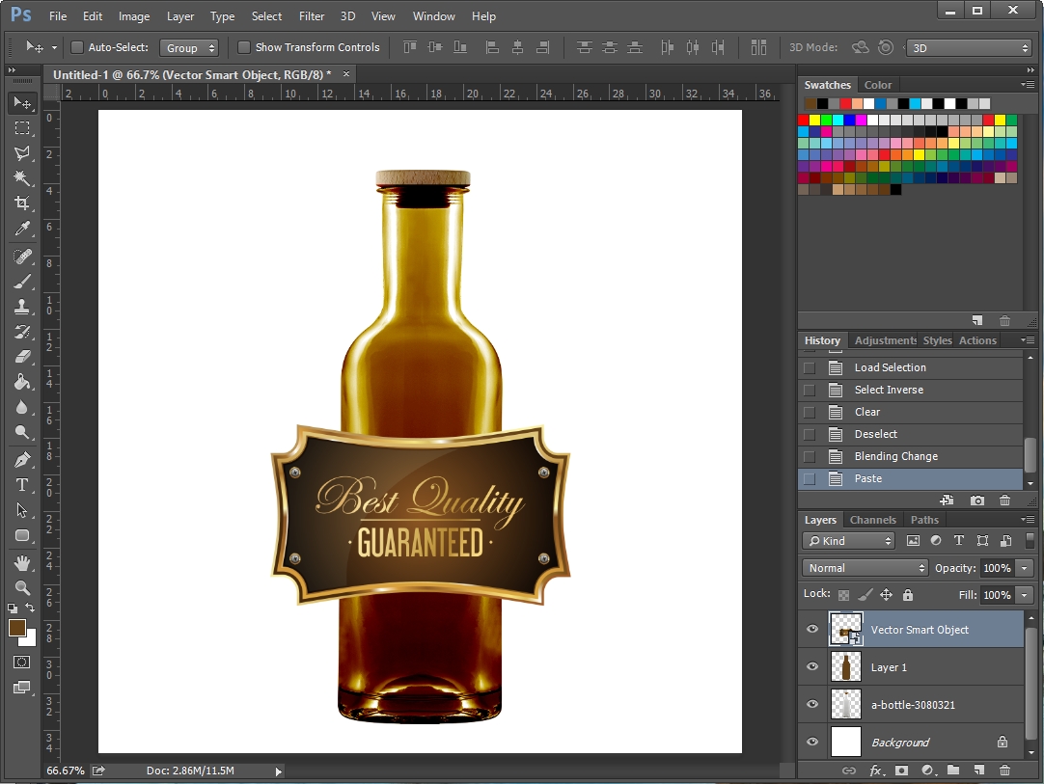The width and height of the screenshot is (1044, 784).
Task: Enable the Auto-Select checkbox
Action: pos(77,47)
